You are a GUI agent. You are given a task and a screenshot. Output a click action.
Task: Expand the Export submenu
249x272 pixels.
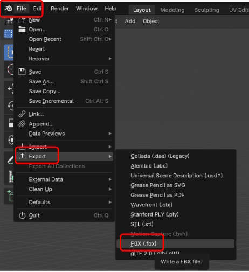[64, 157]
